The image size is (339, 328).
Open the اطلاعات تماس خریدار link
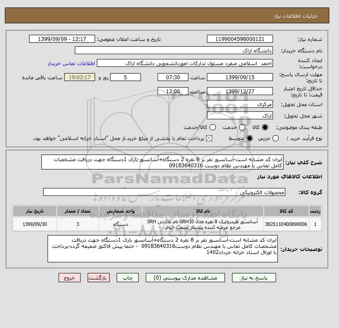click(x=71, y=63)
